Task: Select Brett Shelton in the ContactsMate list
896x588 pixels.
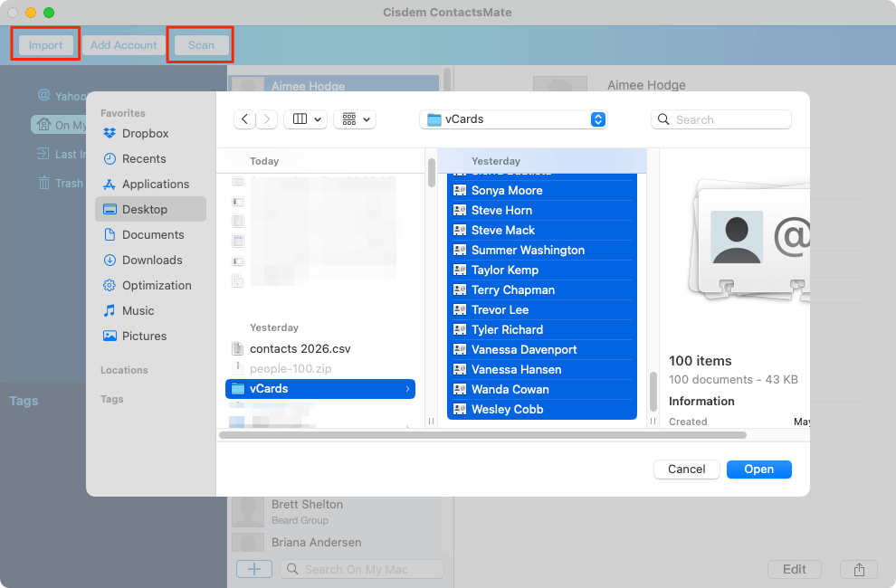Action: point(334,512)
